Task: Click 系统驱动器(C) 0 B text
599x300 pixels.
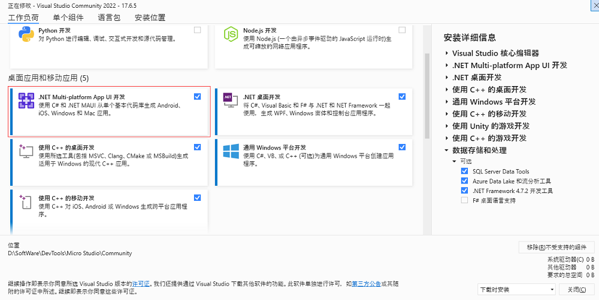Action: pyautogui.click(x=571, y=259)
